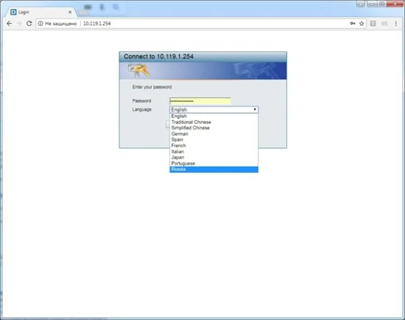405x320 pixels.
Task: Choose Portuguese from the language list
Action: pos(214,163)
